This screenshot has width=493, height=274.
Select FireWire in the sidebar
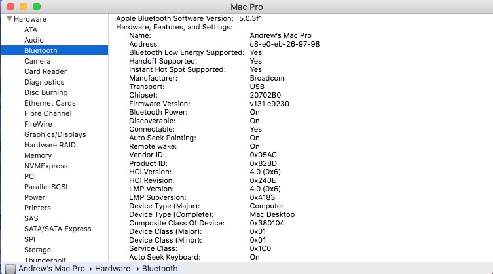coord(39,124)
